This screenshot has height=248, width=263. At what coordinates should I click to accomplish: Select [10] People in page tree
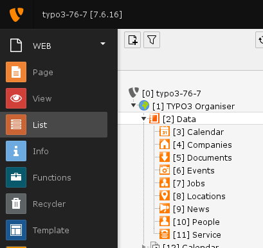point(196,222)
